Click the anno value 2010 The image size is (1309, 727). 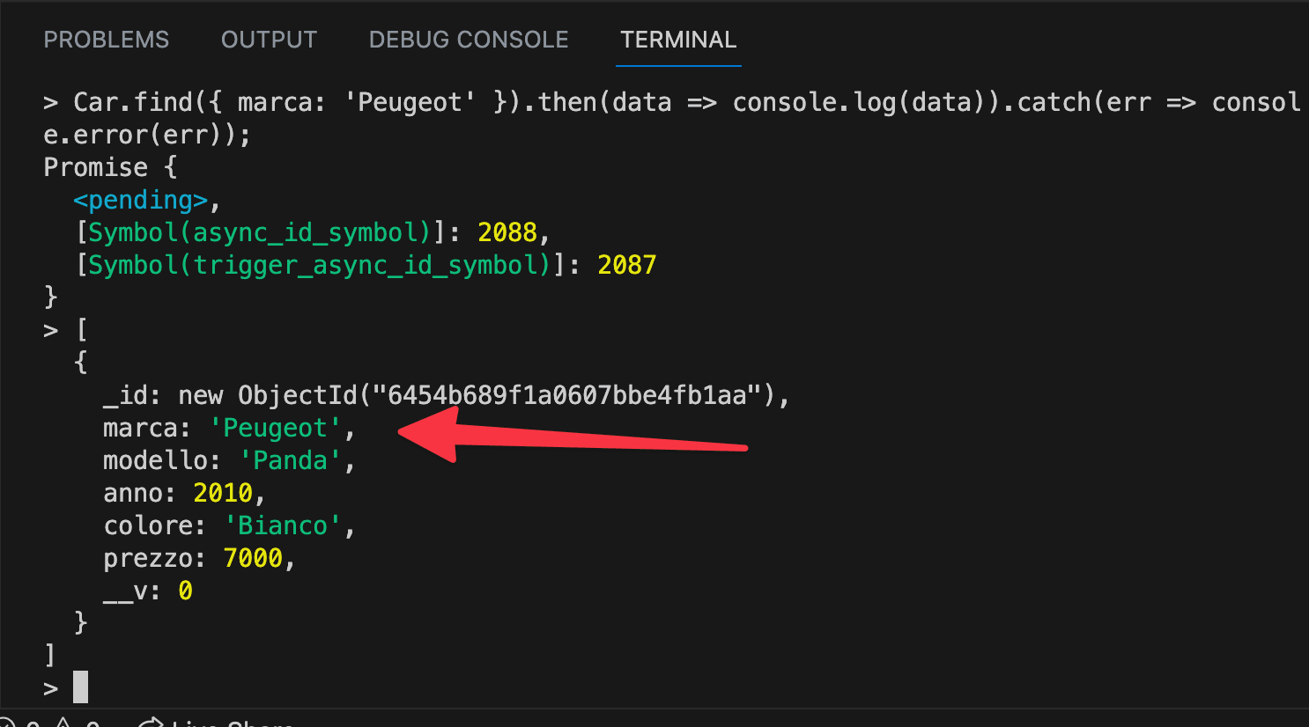click(x=223, y=493)
